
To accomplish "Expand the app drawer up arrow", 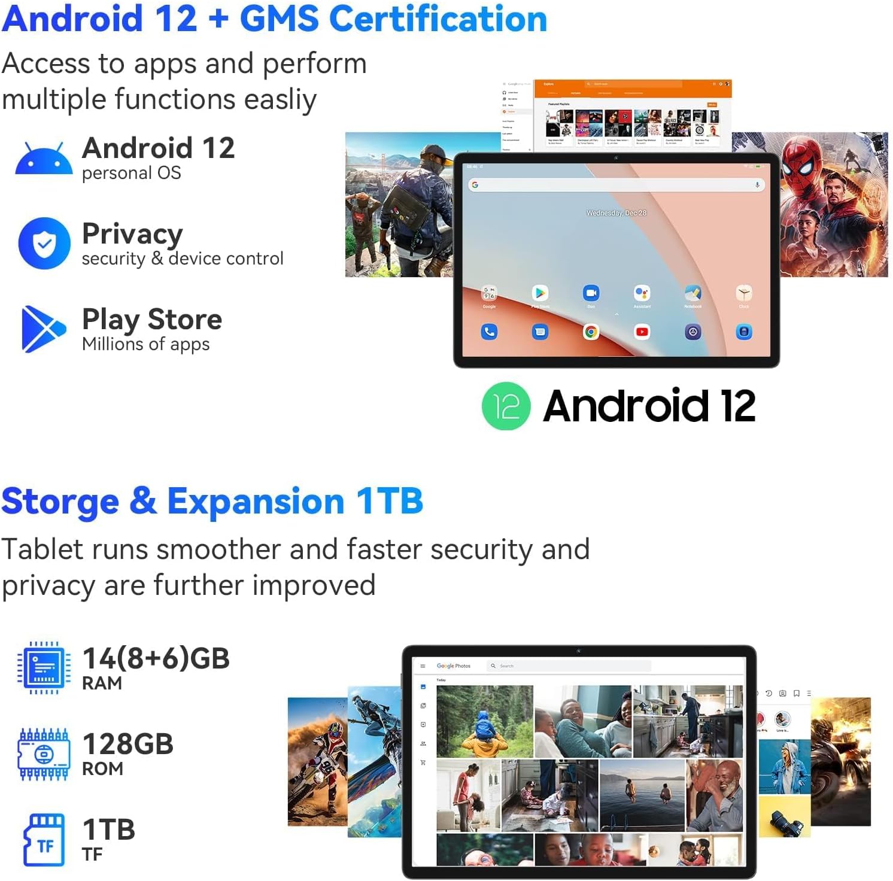I will click(x=616, y=314).
